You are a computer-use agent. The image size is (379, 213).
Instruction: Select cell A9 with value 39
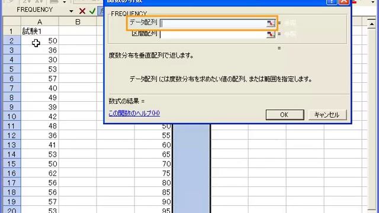[x=40, y=107]
